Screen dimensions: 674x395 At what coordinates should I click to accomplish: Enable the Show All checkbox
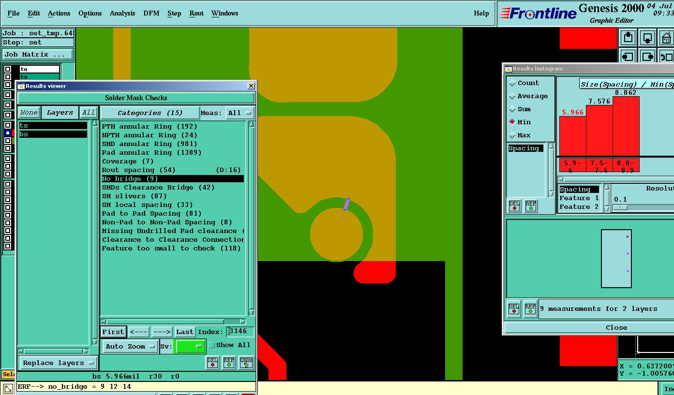tap(211, 345)
